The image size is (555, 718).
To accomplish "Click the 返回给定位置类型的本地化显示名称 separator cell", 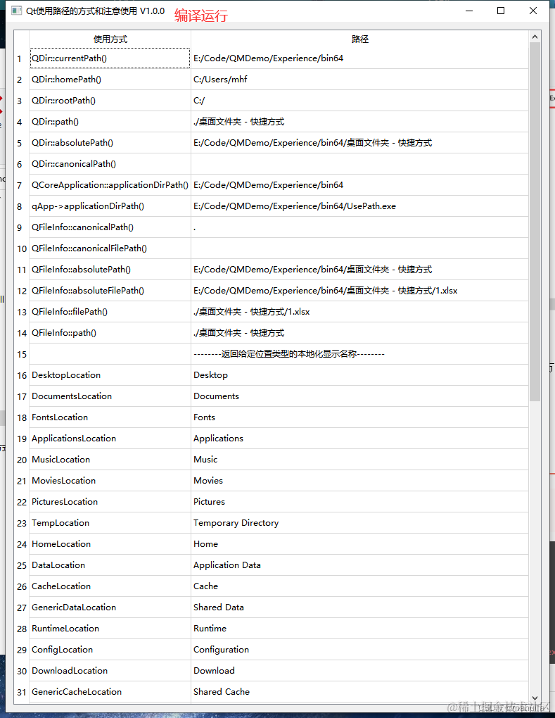I will 359,353.
